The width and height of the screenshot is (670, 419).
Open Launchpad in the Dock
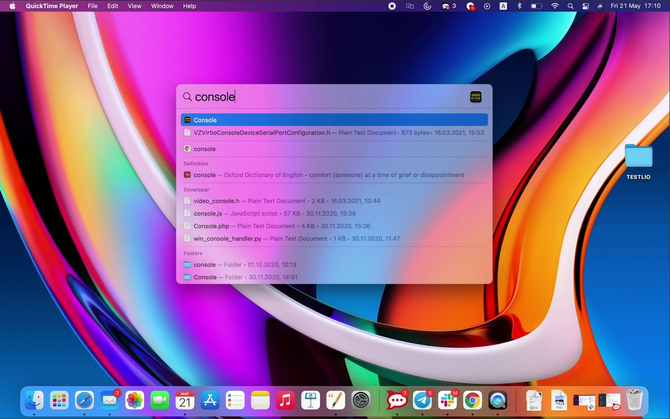pos(59,401)
